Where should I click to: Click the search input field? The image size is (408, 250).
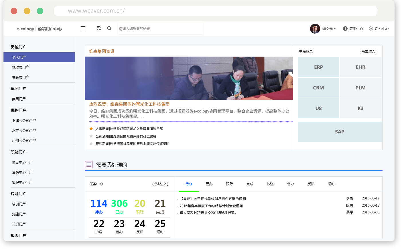tap(160, 29)
